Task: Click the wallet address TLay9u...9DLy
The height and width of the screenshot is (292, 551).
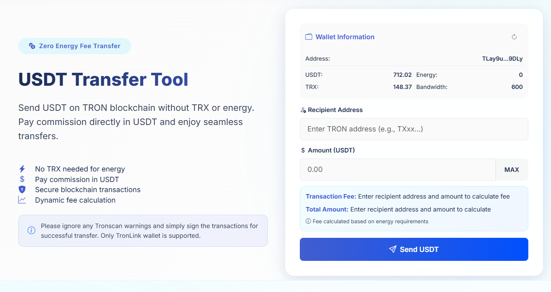Action: [502, 59]
